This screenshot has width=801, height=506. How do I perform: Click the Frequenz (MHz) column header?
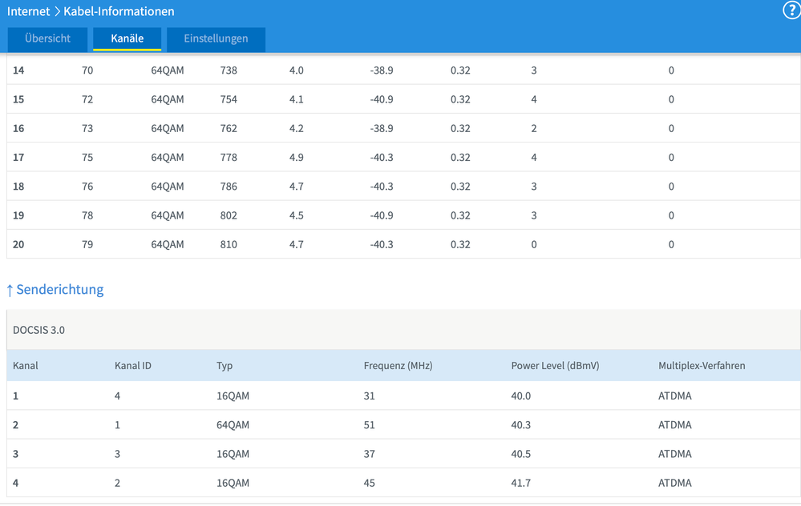[x=398, y=366]
